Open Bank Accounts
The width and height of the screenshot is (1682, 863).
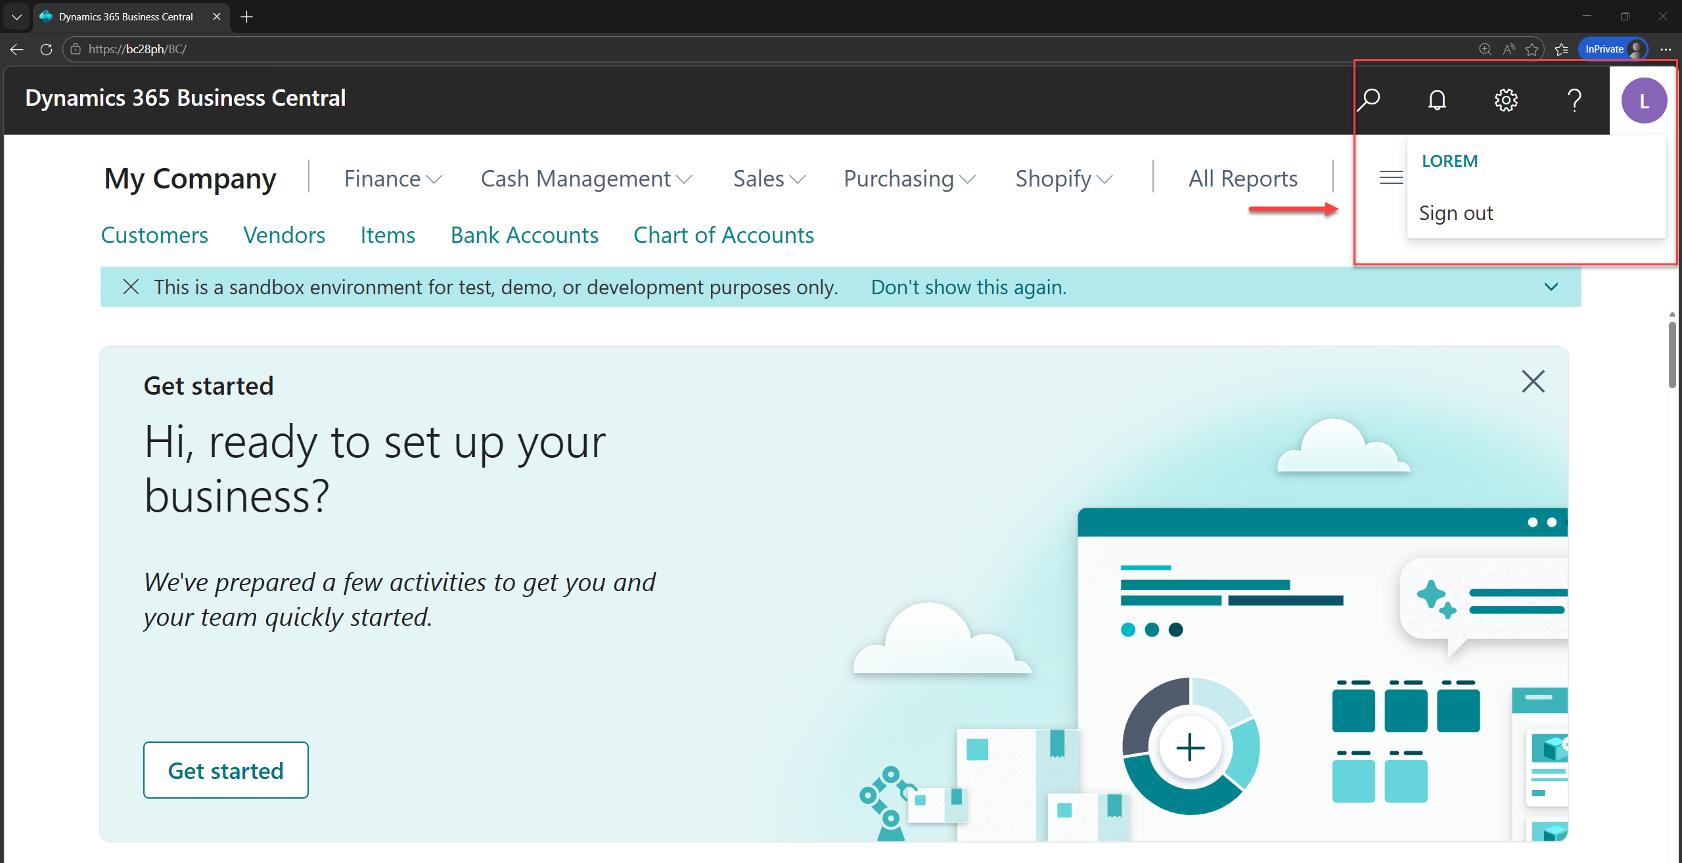(524, 235)
